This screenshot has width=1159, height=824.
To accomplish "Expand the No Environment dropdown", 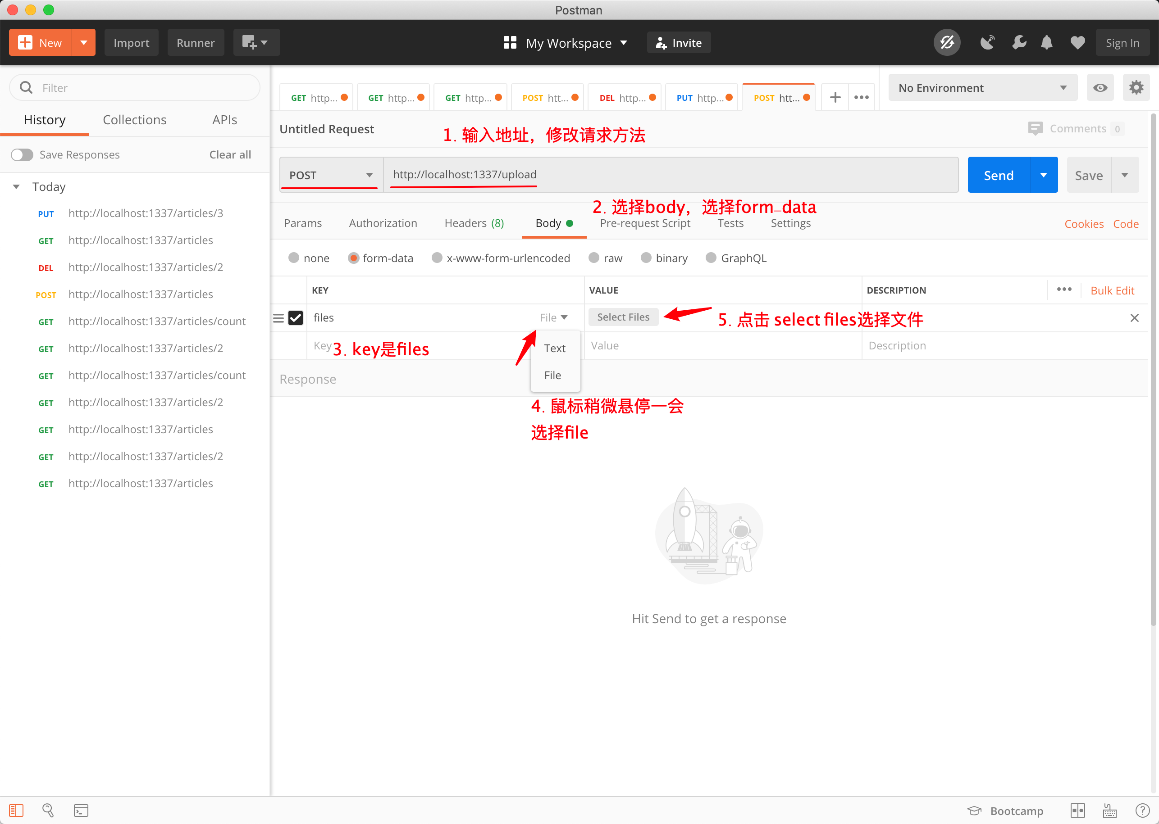I will tap(982, 88).
